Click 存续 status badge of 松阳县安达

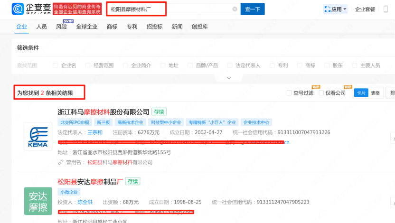point(133,181)
